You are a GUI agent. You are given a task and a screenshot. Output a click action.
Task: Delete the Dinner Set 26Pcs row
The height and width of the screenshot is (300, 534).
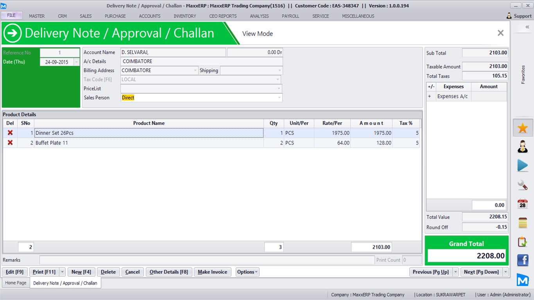click(x=10, y=133)
